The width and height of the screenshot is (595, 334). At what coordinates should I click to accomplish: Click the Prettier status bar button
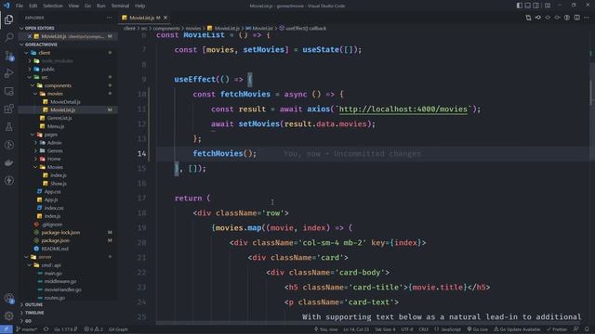(557, 329)
